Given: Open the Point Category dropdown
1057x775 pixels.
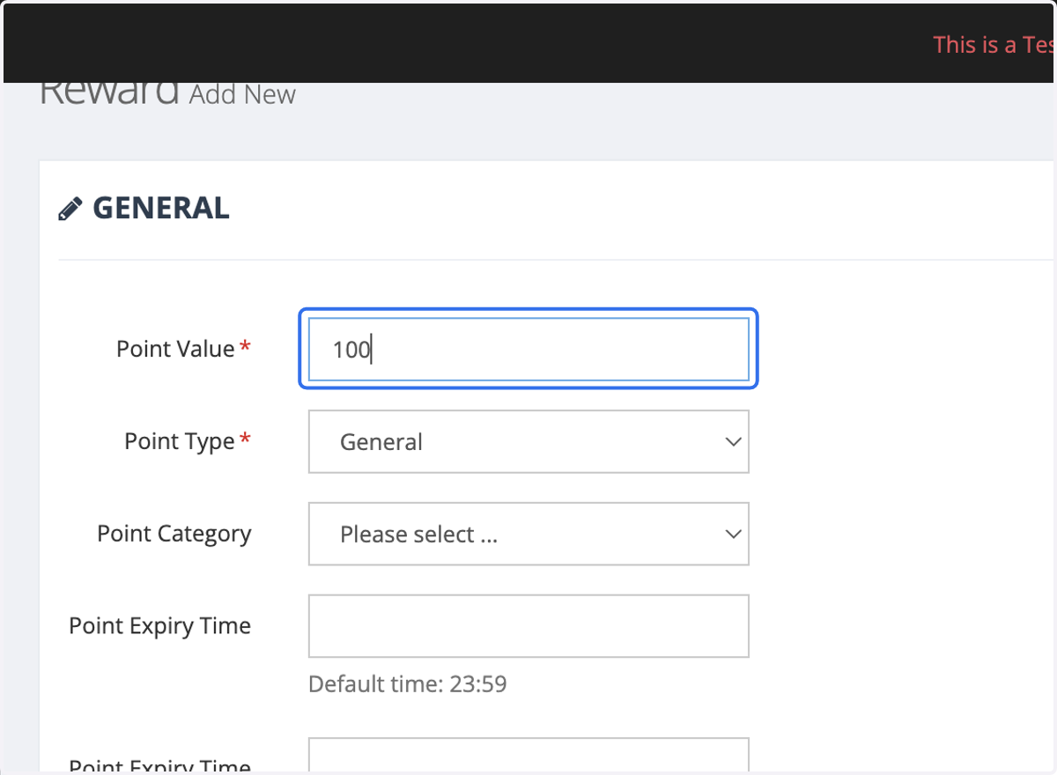Looking at the screenshot, I should click(528, 534).
